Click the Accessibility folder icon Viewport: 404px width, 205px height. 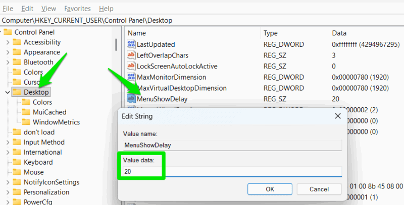coord(17,42)
